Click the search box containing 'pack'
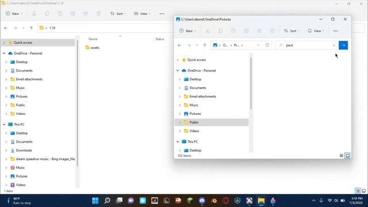368x207 pixels. pos(308,45)
